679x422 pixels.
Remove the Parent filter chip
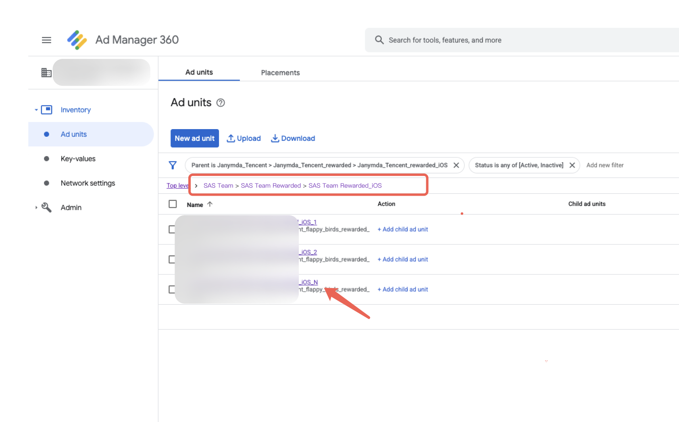[x=456, y=165]
